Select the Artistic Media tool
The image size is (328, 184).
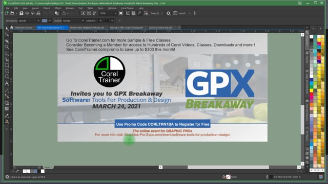pos(7,60)
